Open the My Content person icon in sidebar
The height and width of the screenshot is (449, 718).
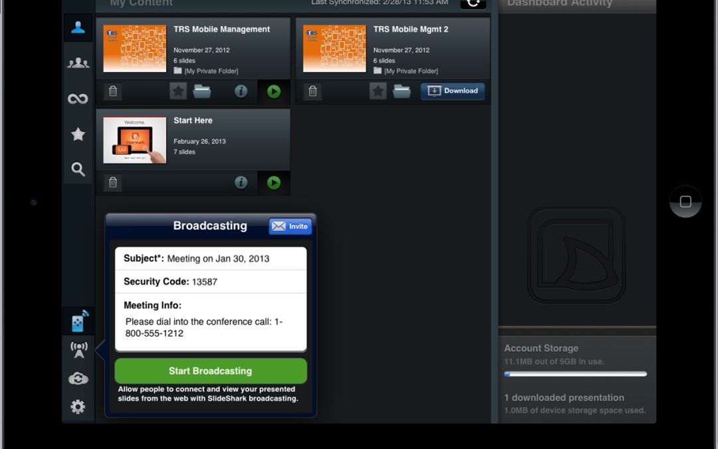pos(78,27)
